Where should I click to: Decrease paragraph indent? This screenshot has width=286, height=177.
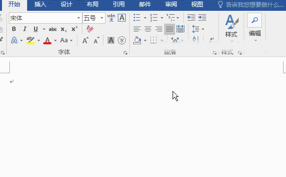[x=191, y=18]
